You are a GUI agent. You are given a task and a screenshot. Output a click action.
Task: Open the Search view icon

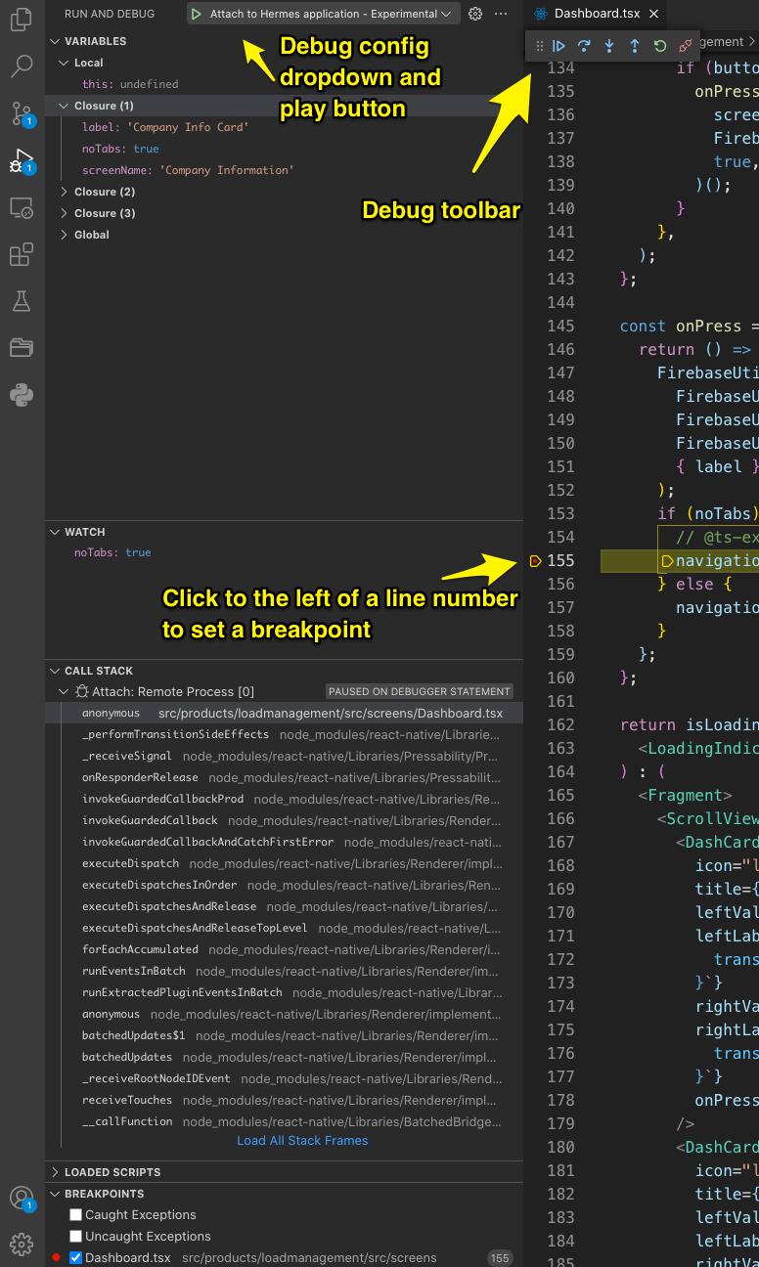pyautogui.click(x=22, y=66)
